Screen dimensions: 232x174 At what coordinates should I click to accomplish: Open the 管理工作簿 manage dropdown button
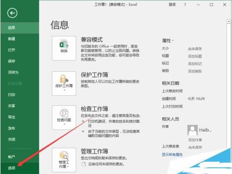[x=64, y=160]
